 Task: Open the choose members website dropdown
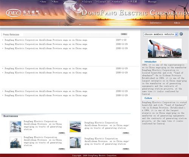pos(161,34)
